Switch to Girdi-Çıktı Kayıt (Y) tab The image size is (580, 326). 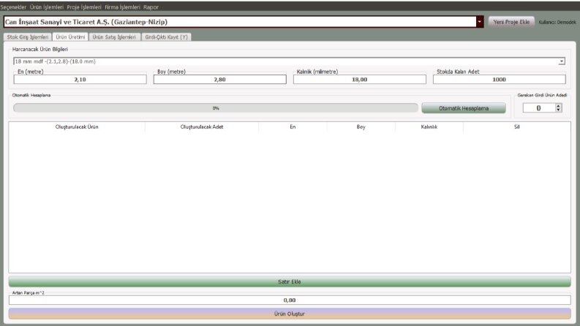click(x=166, y=37)
